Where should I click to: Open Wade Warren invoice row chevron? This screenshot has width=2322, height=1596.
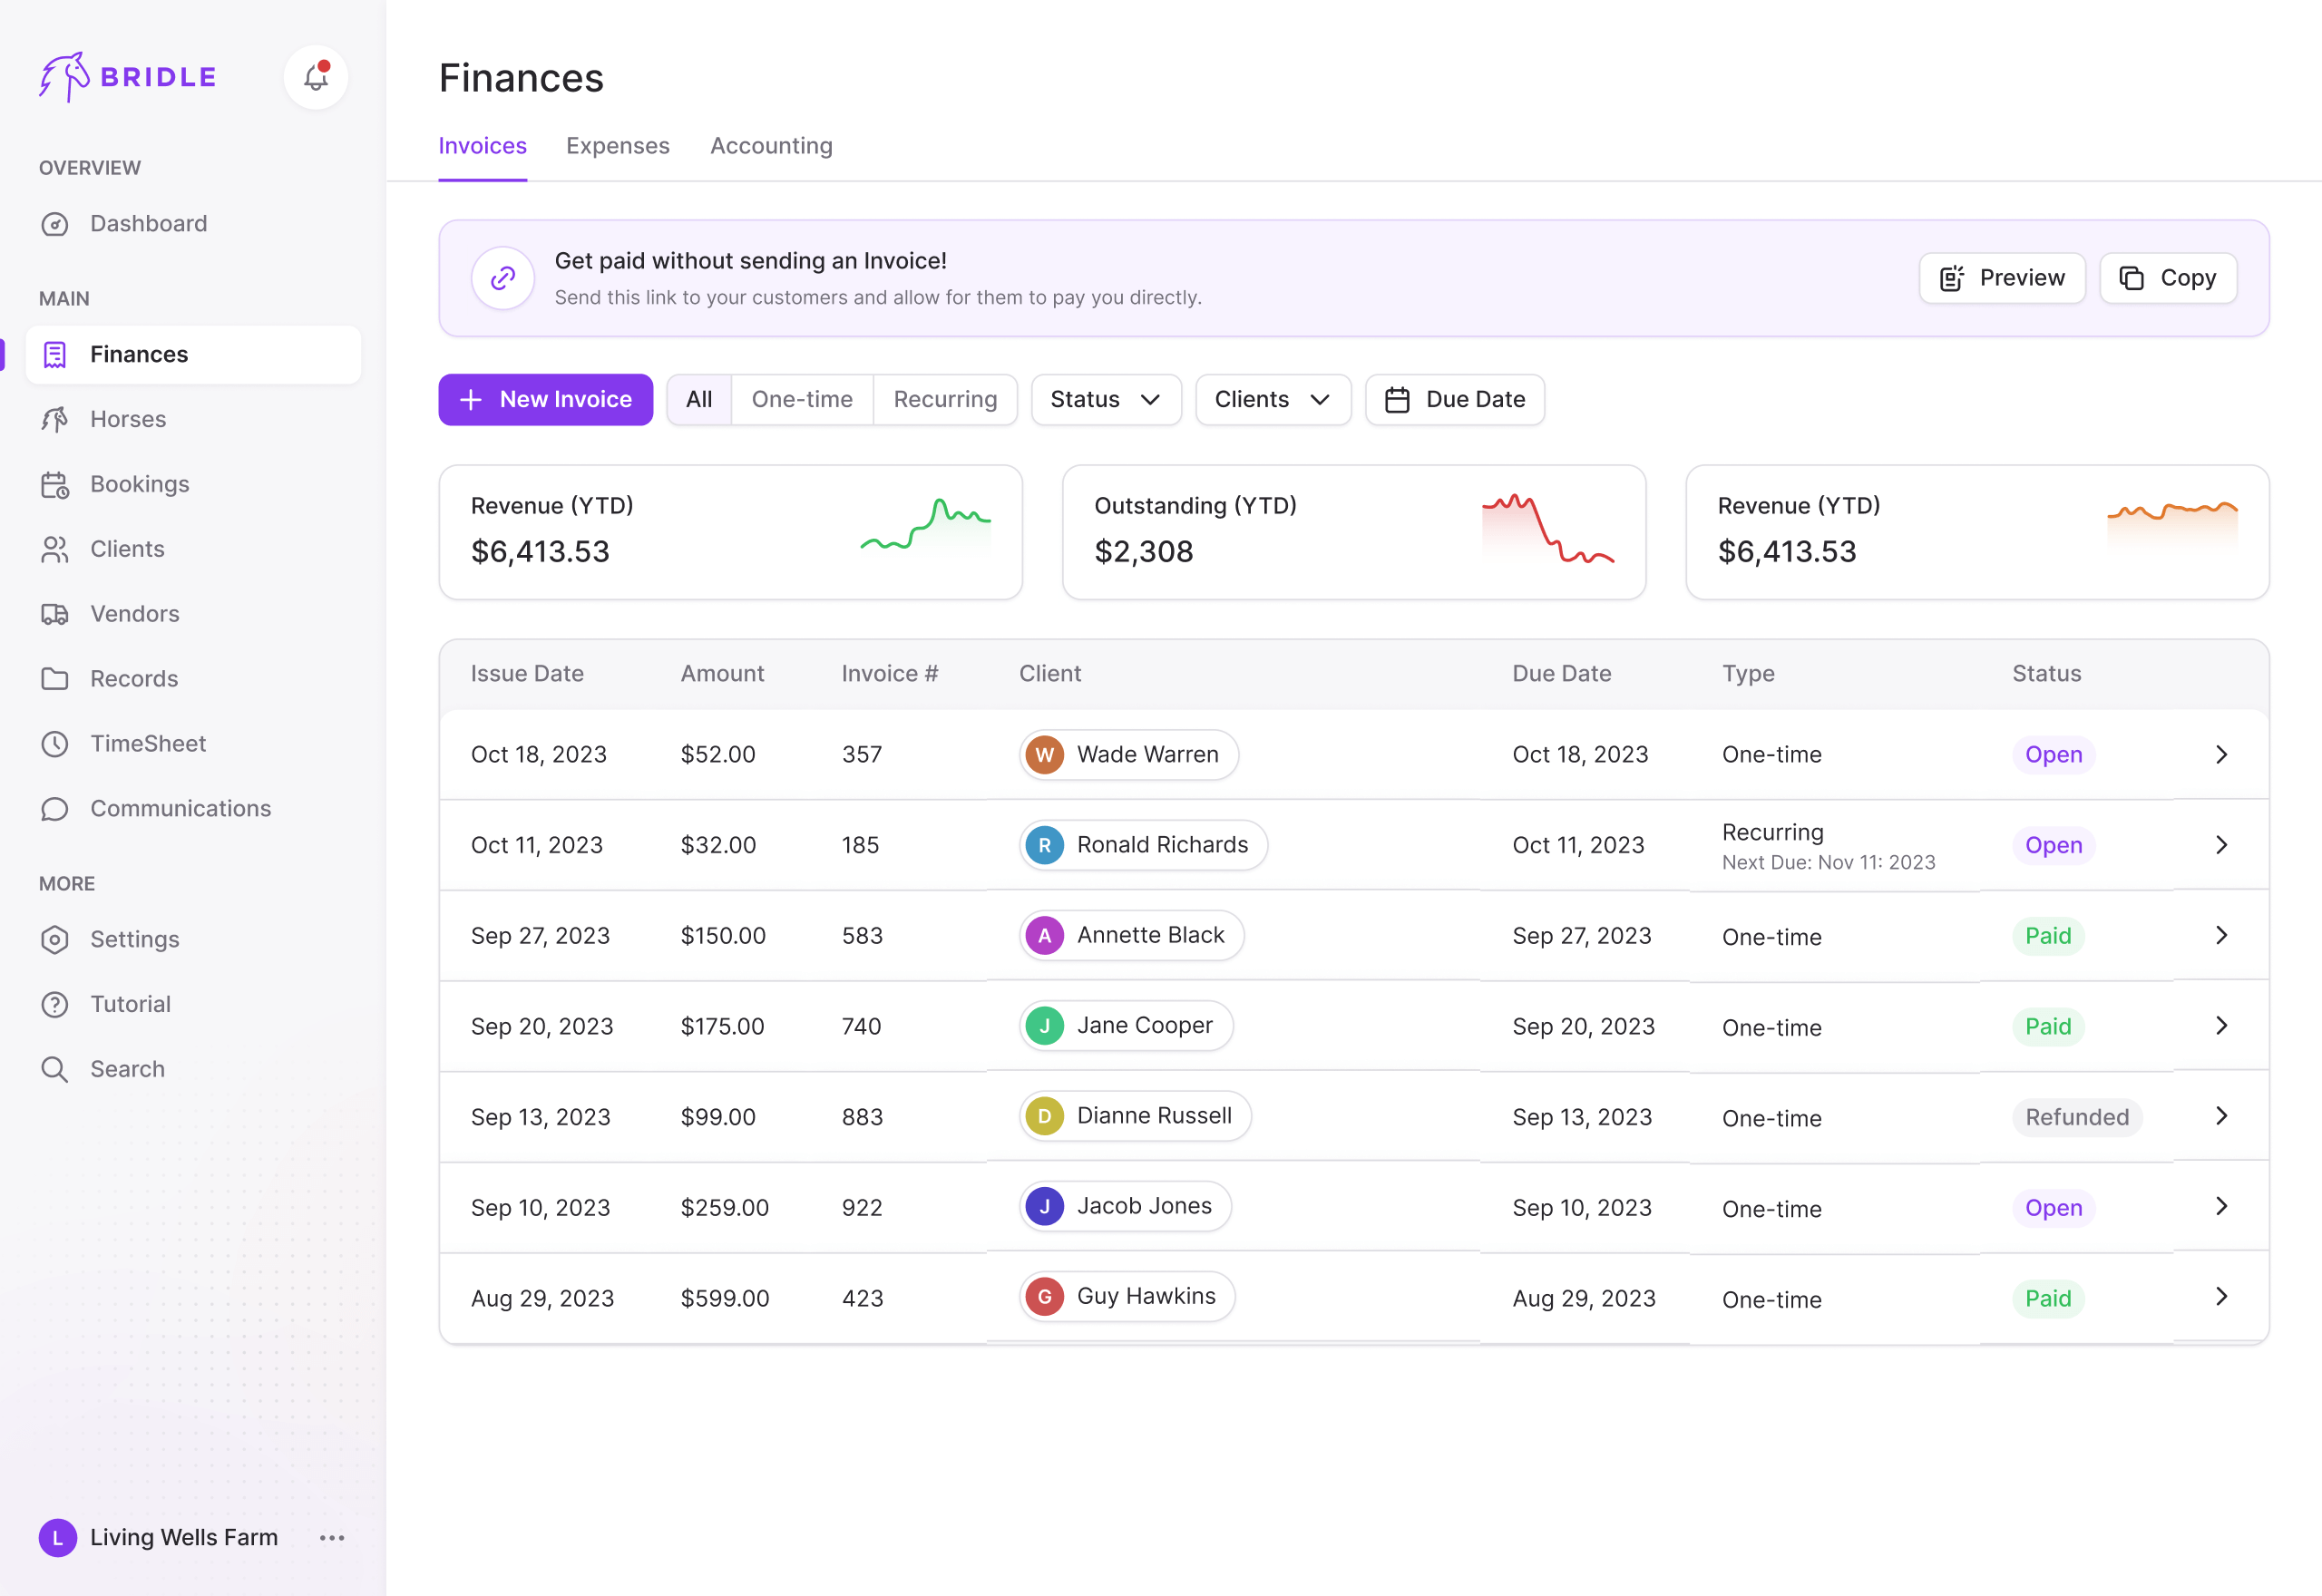click(x=2221, y=755)
